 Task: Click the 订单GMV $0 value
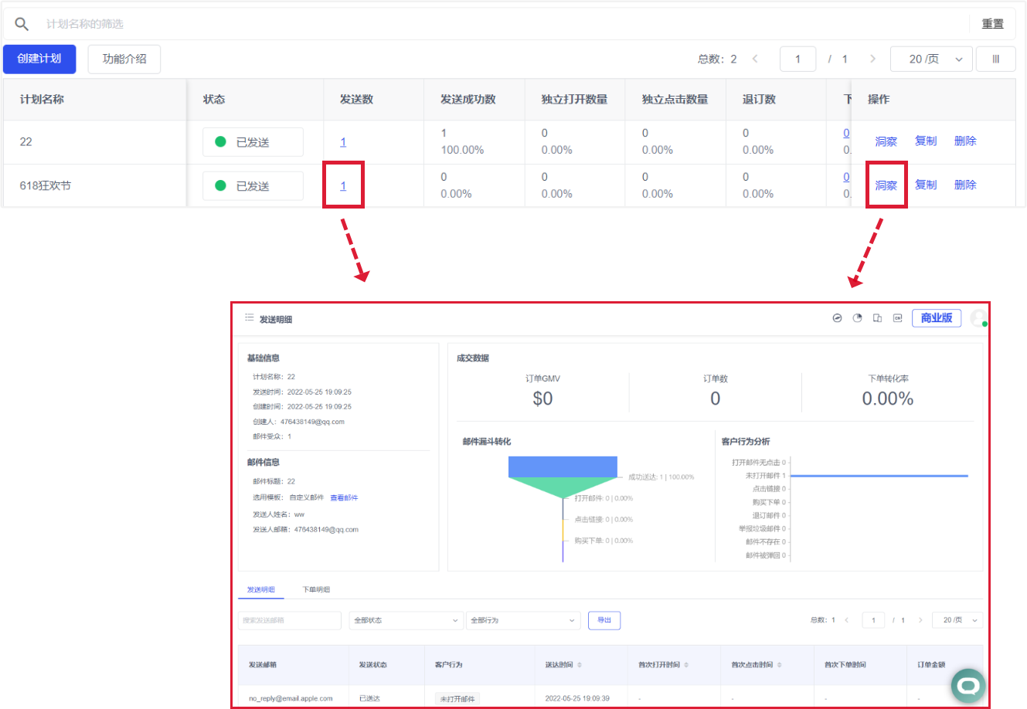point(542,399)
